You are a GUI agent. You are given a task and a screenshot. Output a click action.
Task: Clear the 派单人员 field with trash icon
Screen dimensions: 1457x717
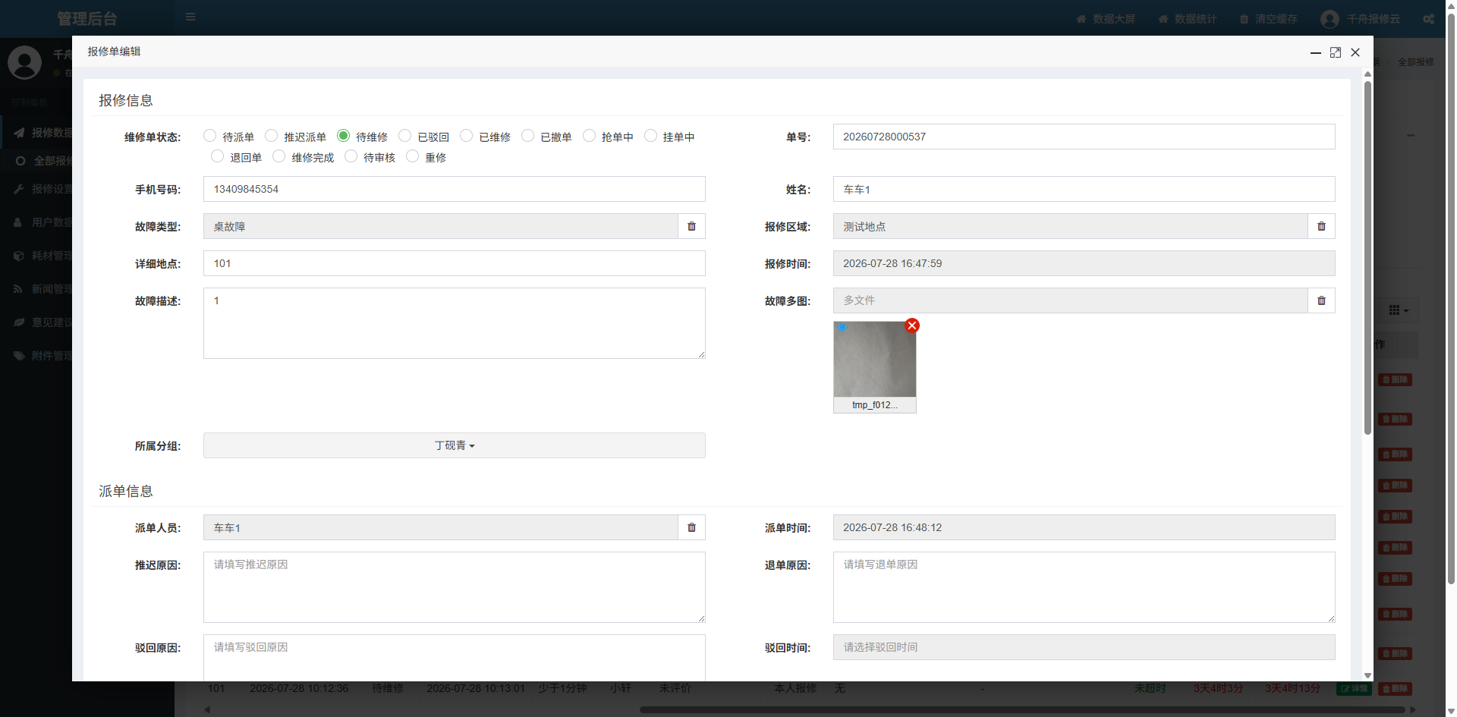point(691,527)
